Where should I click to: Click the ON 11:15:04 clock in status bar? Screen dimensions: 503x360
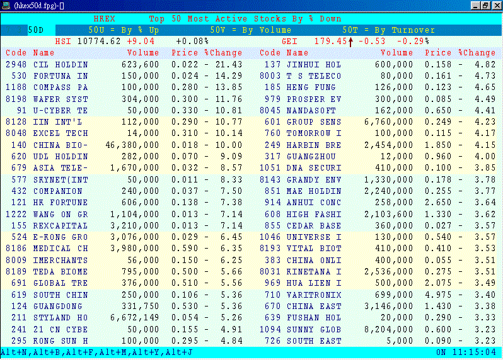[466, 352]
